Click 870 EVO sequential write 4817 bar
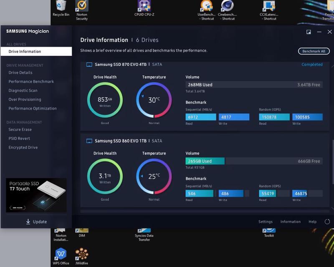334x267 pixels. 234,117
